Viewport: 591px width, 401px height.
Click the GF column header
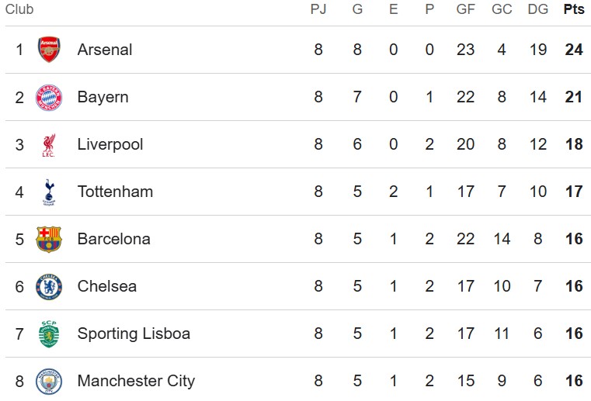click(465, 10)
